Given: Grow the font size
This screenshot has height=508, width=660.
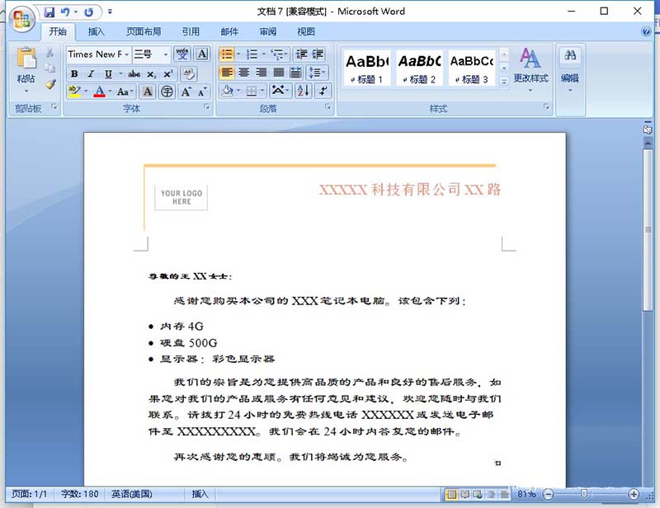Looking at the screenshot, I should [x=186, y=92].
